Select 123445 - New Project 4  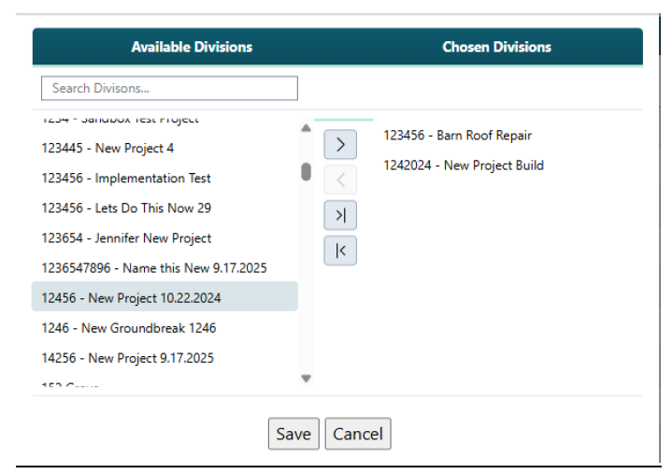107,148
